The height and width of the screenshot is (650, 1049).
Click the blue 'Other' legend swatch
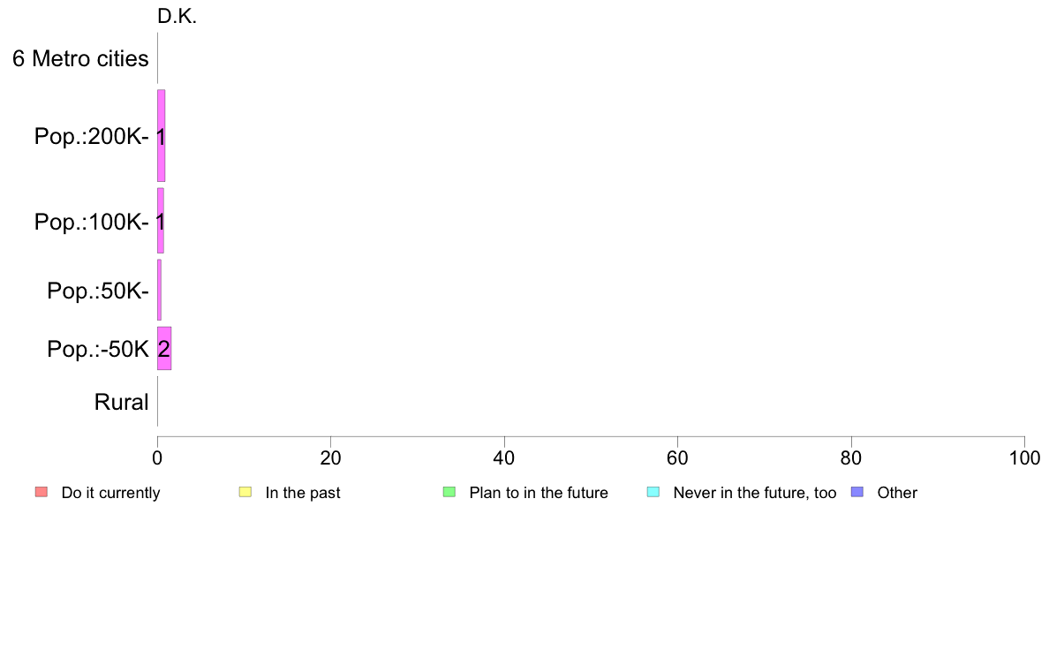857,492
